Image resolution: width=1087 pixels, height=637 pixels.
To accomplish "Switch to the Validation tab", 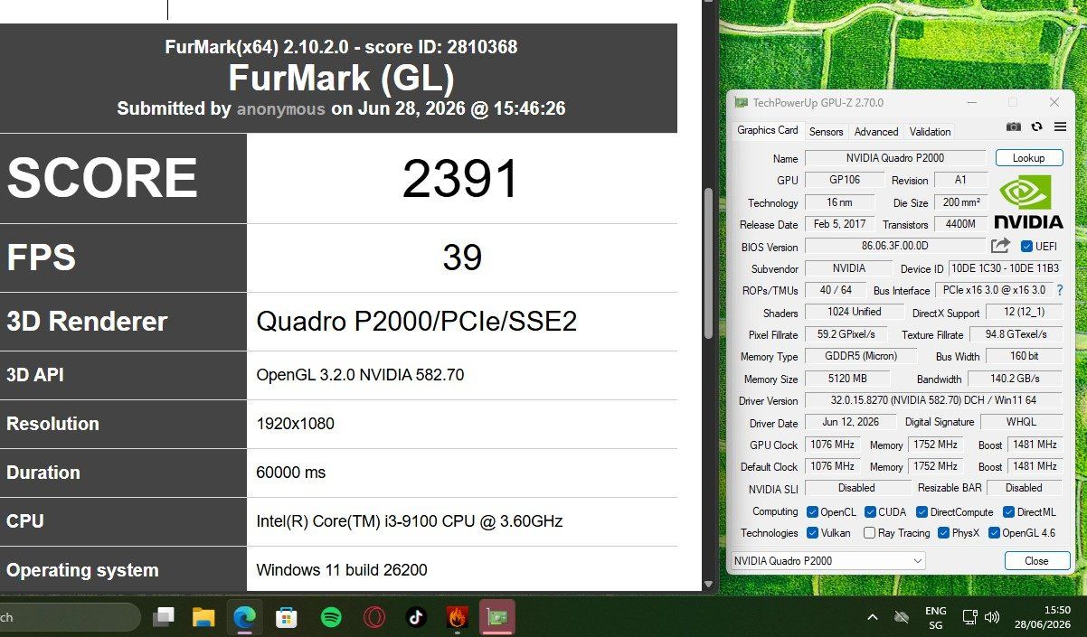I will pos(930,131).
